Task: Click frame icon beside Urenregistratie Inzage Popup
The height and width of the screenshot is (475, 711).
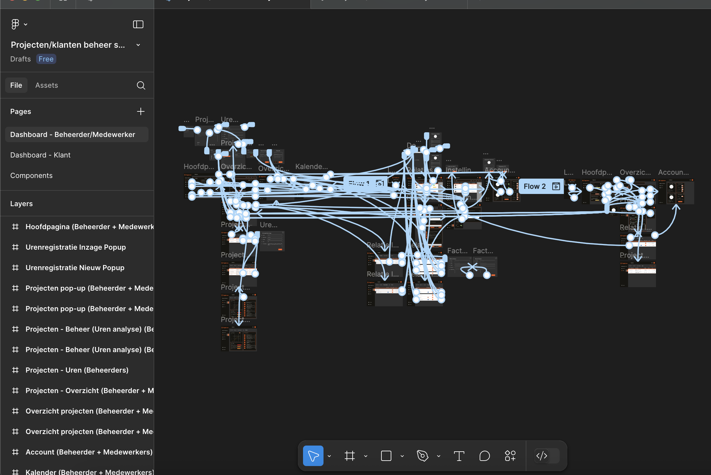Action: 15,247
